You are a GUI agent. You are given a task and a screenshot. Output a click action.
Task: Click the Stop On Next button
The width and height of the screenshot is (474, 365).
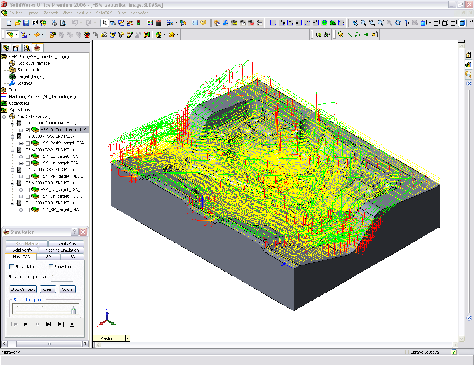pyautogui.click(x=23, y=289)
